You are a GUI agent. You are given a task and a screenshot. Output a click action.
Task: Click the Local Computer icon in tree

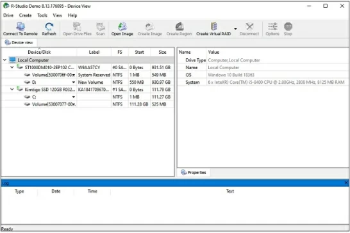click(x=13, y=60)
